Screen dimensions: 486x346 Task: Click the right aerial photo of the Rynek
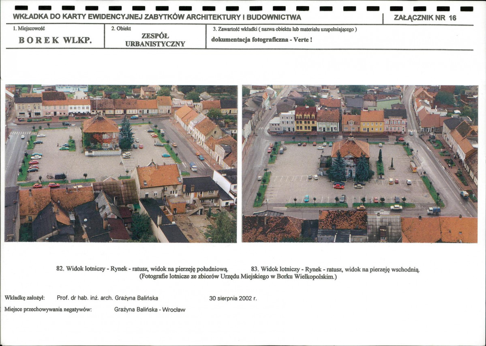[x=360, y=164]
